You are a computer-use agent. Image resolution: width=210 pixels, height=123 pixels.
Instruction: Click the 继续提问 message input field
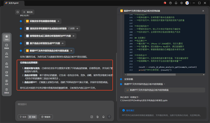pyautogui.click(x=60, y=104)
